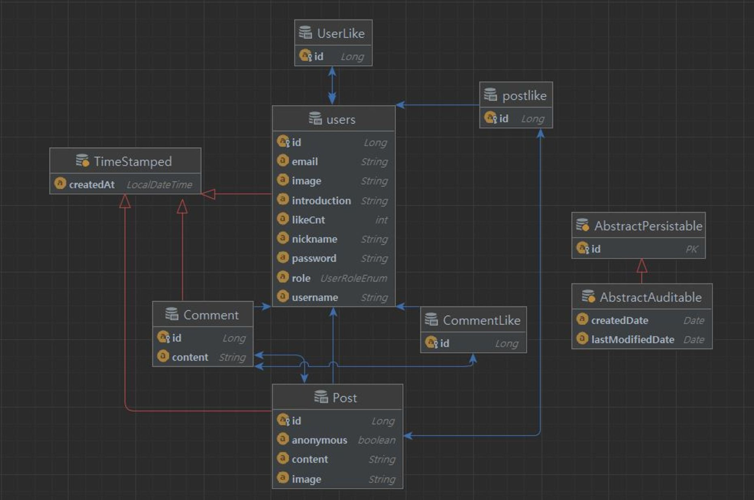Click the postlike entity table icon
This screenshot has height=500, width=754.
point(490,95)
